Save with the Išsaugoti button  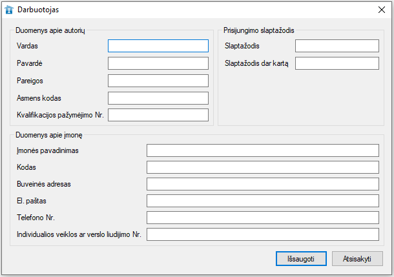301,259
